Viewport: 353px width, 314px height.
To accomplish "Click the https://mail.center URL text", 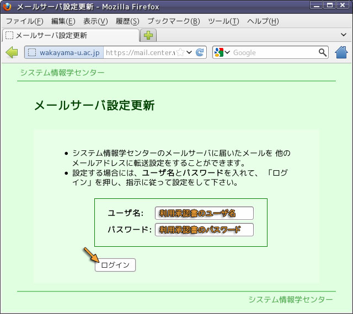I will click(x=140, y=52).
